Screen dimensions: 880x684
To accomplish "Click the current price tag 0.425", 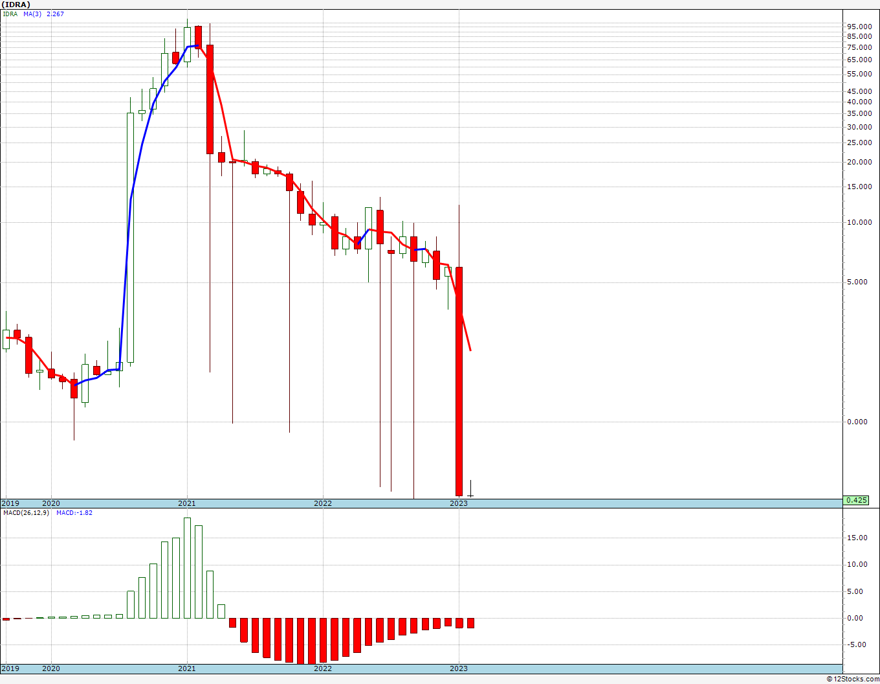I will (856, 500).
